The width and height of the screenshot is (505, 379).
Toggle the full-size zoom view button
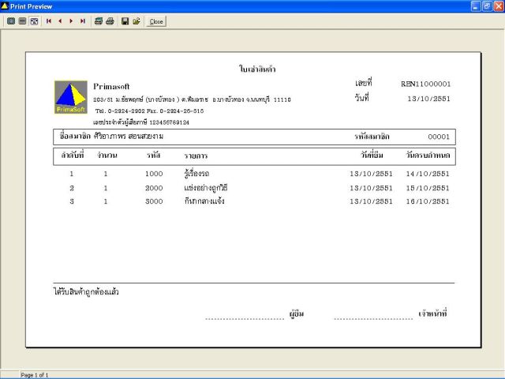[x=34, y=21]
